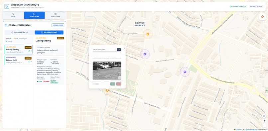Viewport: 268px width, 131px height.
Task: Click the Supabase Connected status badge
Action: coord(238,7)
